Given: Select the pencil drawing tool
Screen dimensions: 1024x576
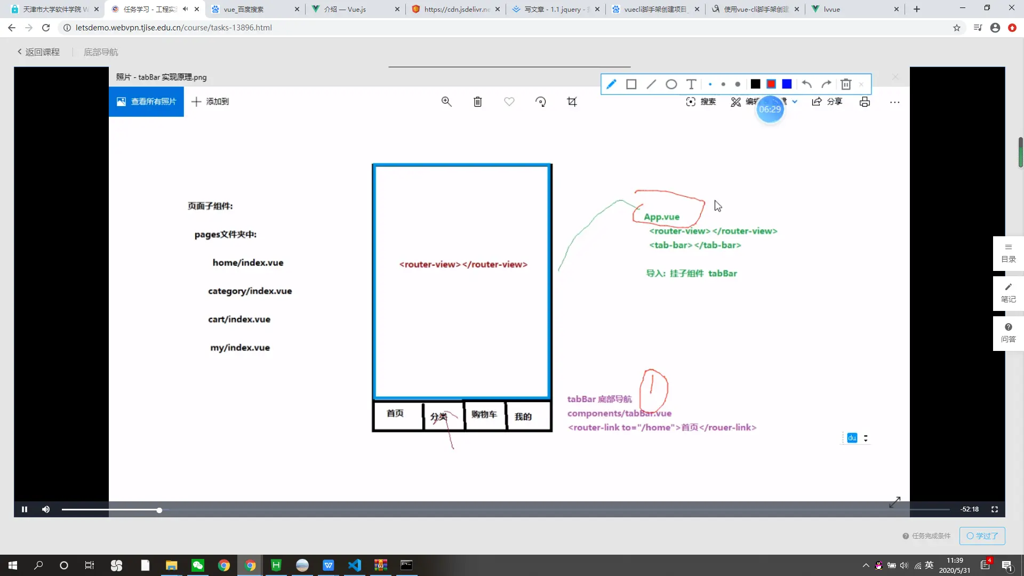Looking at the screenshot, I should 611,84.
